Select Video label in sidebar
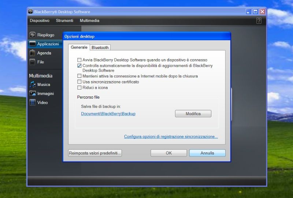Screen dimensions: 293x198 tap(42, 102)
